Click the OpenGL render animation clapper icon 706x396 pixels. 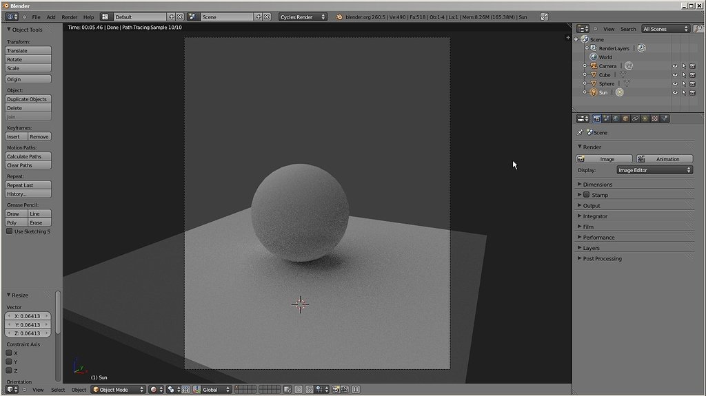tap(345, 390)
